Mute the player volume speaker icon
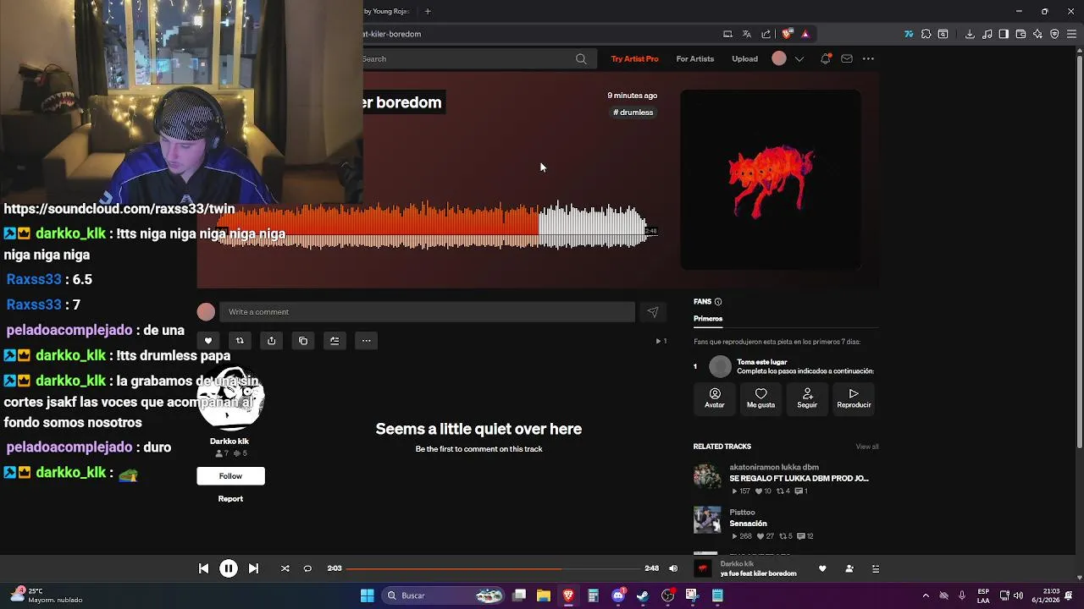 (673, 568)
